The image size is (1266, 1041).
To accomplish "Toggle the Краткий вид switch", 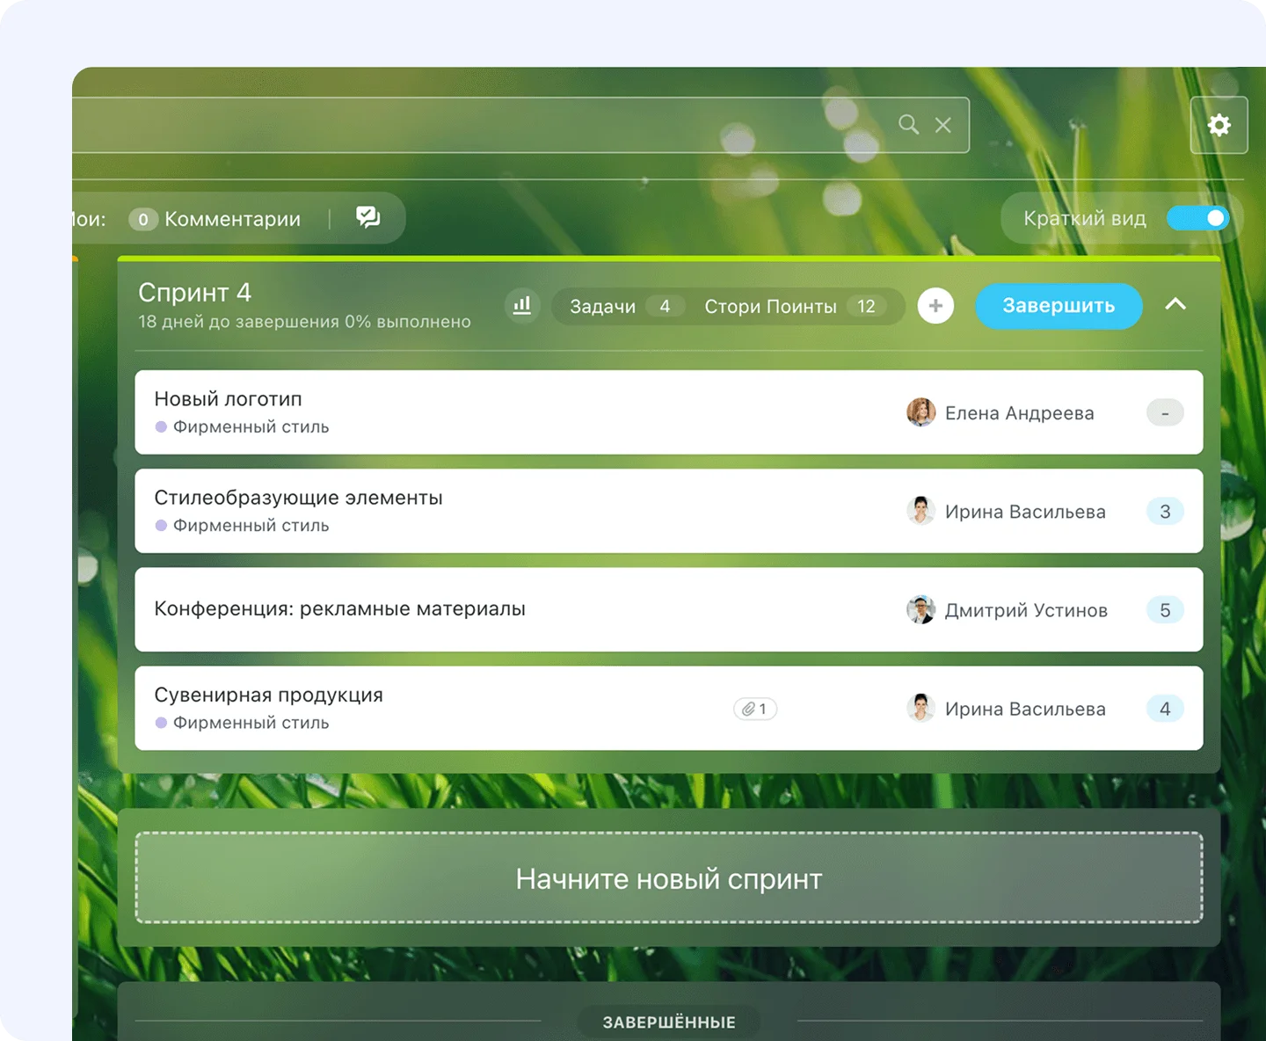I will tap(1197, 218).
